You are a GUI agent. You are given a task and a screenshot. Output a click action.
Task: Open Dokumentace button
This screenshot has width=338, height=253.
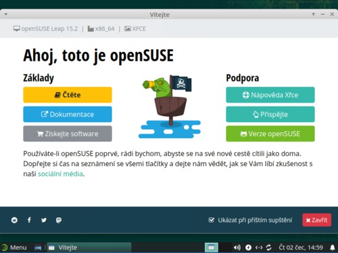[x=68, y=114]
